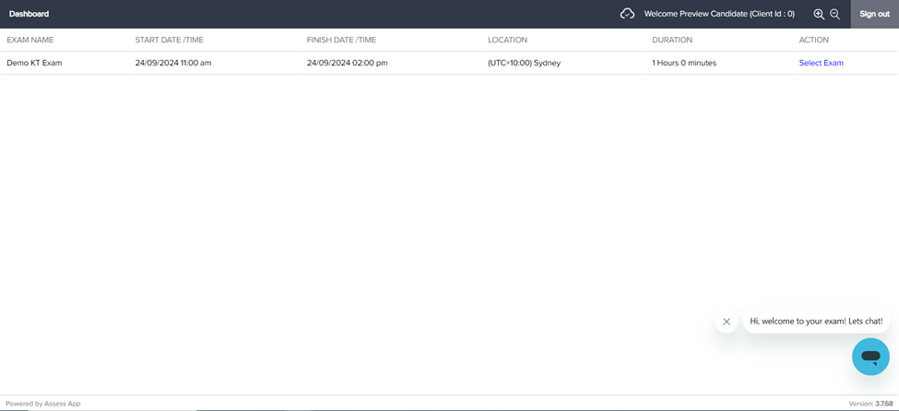Click the Duration column header
Screen dimensions: 899x411
pos(671,41)
